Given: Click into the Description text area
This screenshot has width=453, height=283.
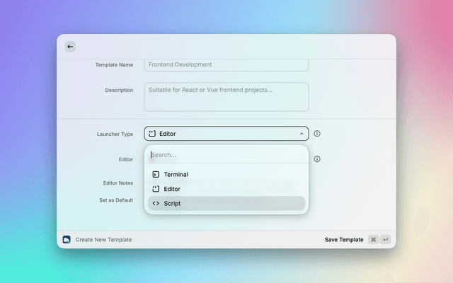Looking at the screenshot, I should (226, 97).
